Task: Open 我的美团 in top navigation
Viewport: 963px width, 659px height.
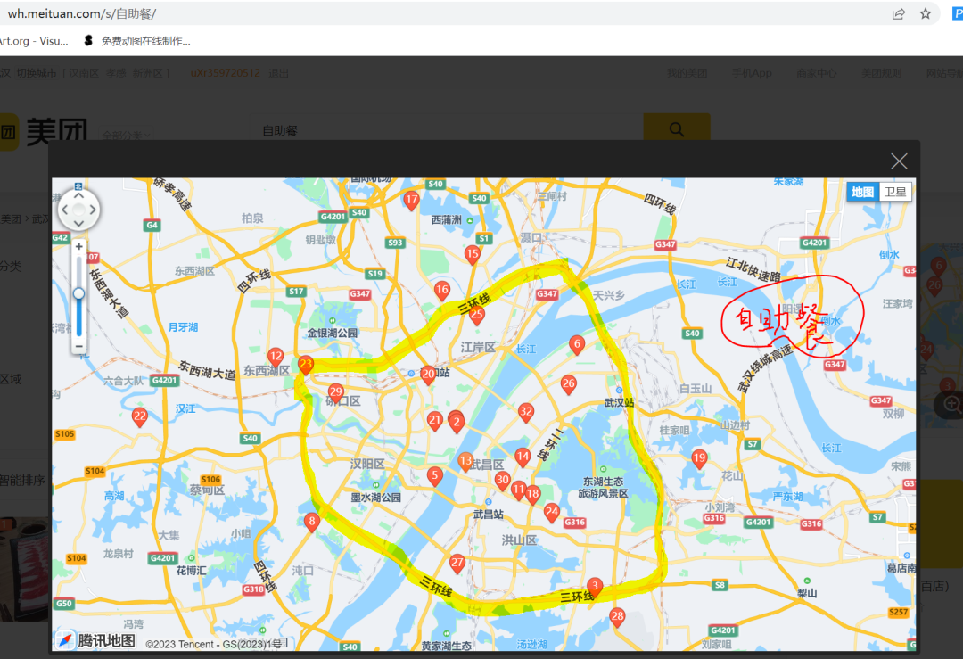Action: pyautogui.click(x=687, y=73)
